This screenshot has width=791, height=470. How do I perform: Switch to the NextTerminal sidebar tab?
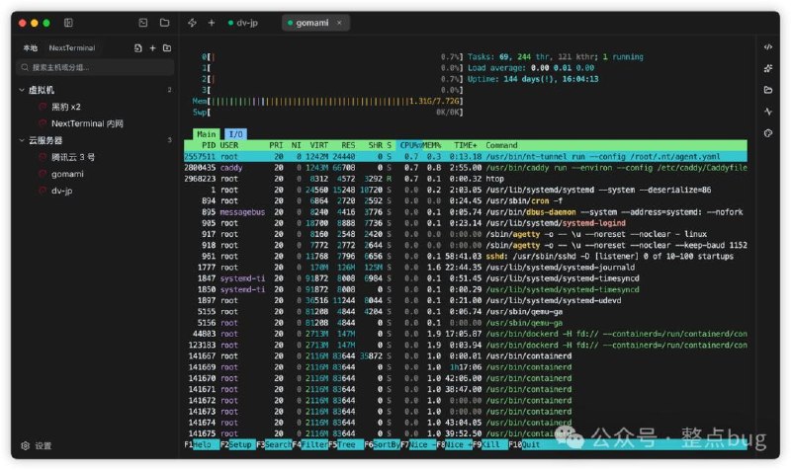click(x=72, y=47)
